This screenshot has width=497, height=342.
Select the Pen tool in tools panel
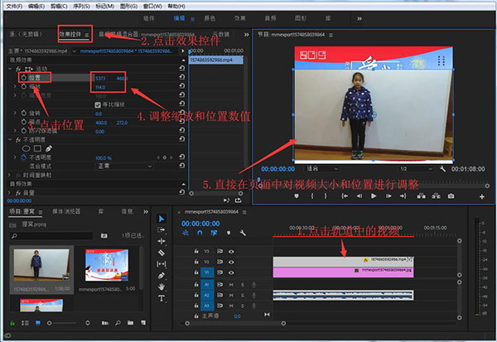(162, 276)
